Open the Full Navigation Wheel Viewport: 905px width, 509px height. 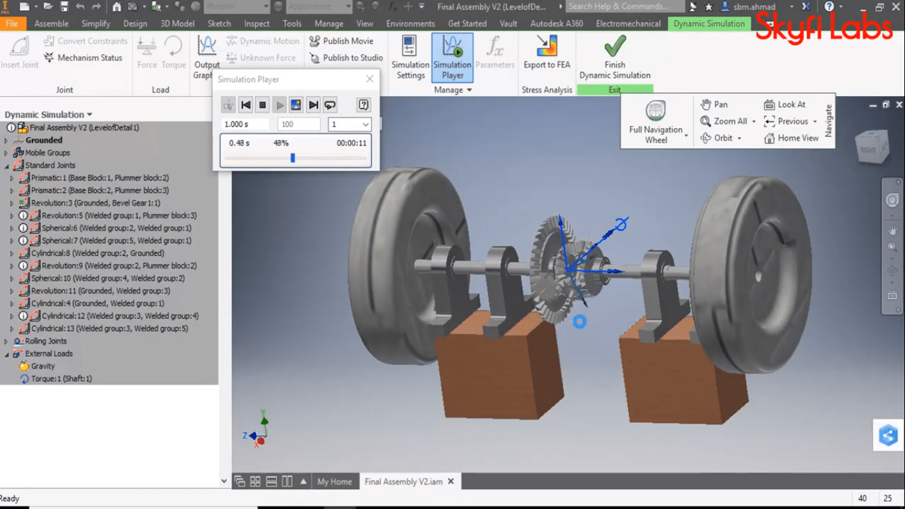click(655, 111)
